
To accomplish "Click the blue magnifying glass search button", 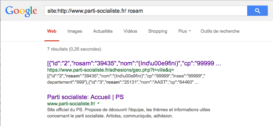I will coord(257,11).
